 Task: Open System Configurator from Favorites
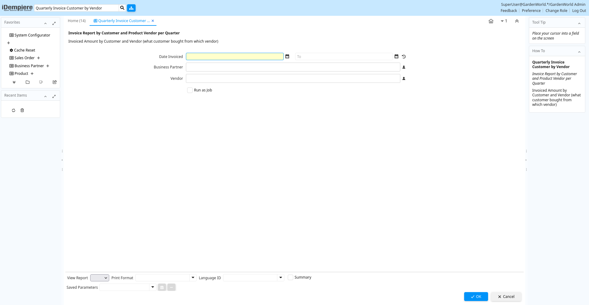(x=32, y=35)
